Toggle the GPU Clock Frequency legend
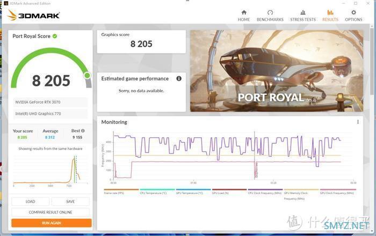The image size is (376, 236). pos(338,191)
